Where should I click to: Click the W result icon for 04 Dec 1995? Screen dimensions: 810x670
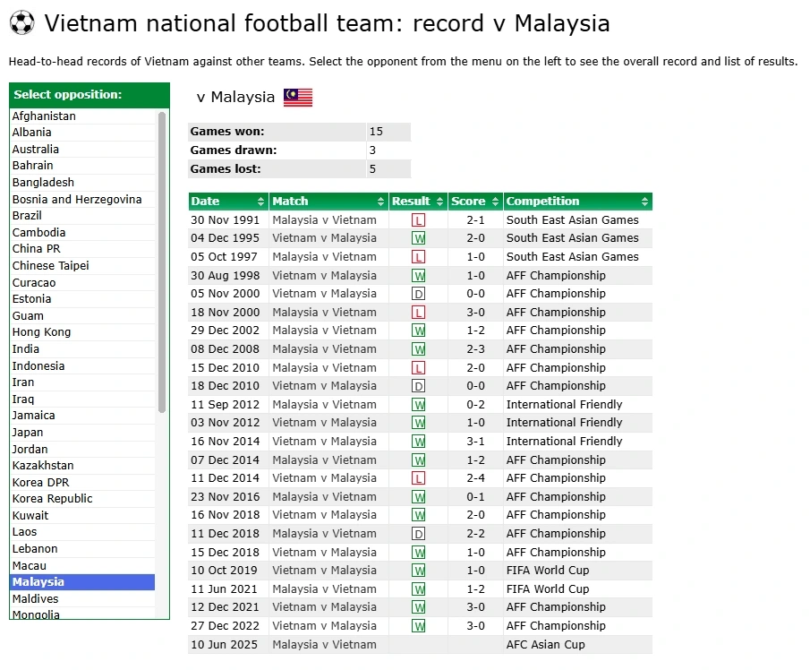point(419,238)
